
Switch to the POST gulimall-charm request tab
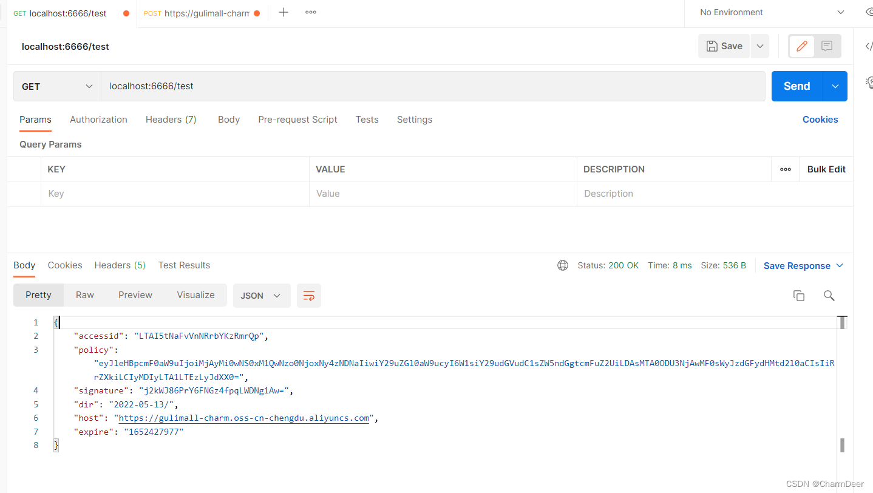click(x=202, y=13)
